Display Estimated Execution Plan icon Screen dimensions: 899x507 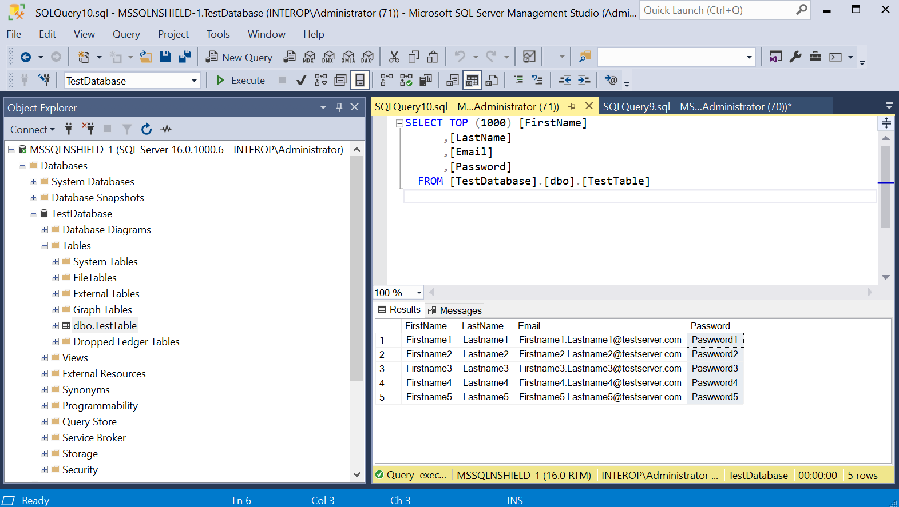tap(321, 81)
